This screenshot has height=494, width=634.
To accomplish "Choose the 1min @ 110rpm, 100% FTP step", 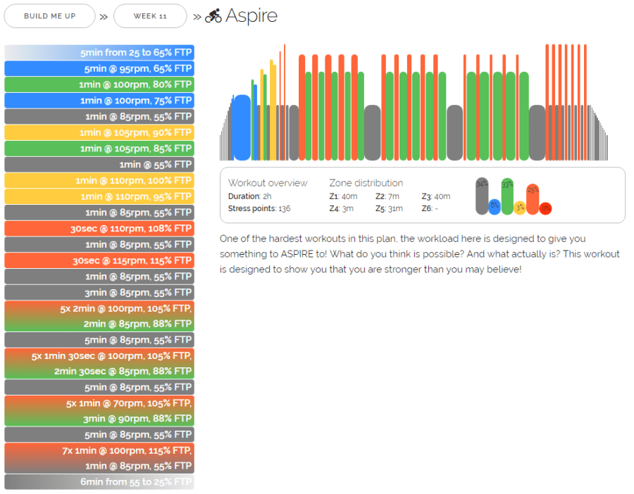I will (x=99, y=181).
